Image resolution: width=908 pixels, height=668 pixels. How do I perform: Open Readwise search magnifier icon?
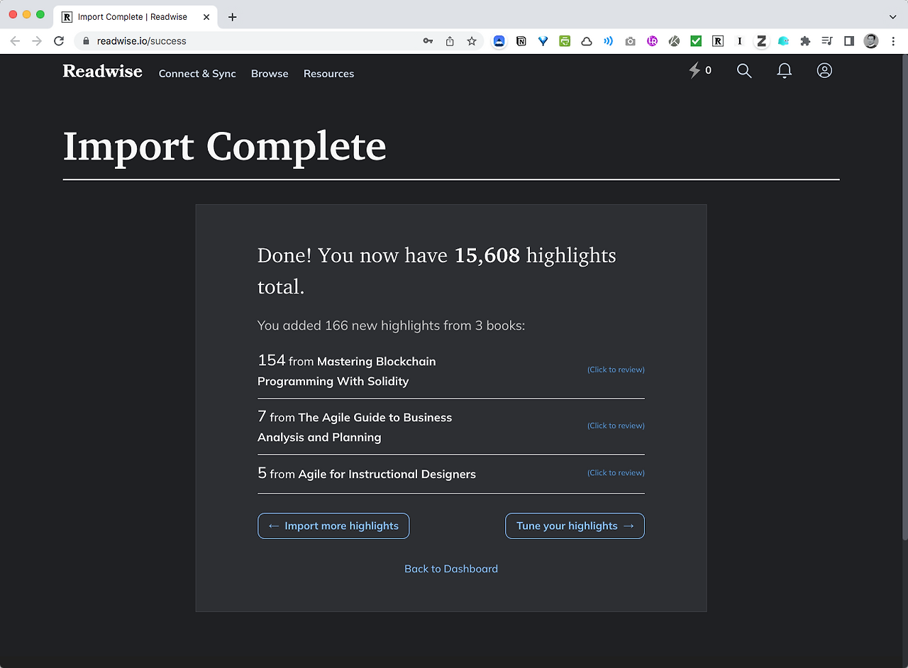[744, 70]
